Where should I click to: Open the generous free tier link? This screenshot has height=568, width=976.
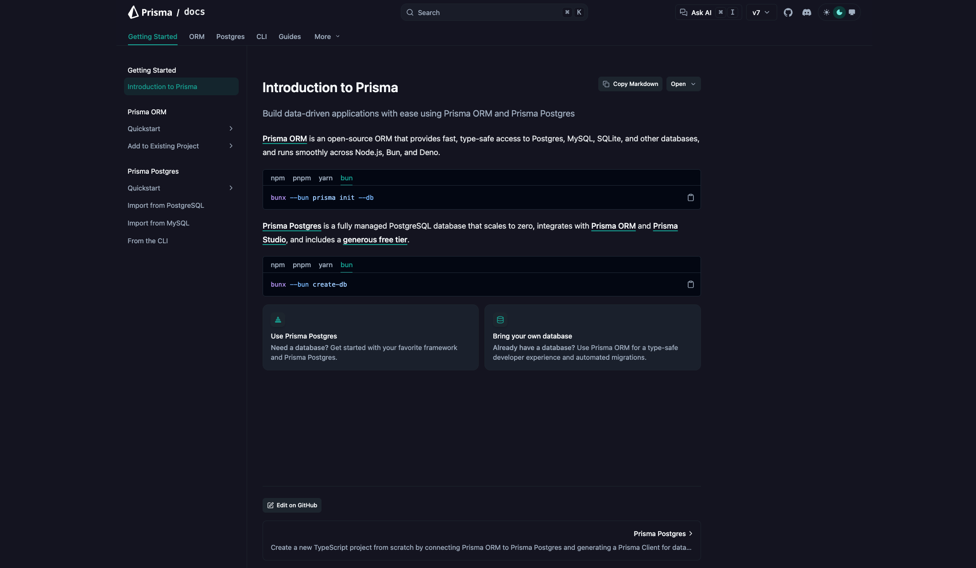click(x=375, y=240)
